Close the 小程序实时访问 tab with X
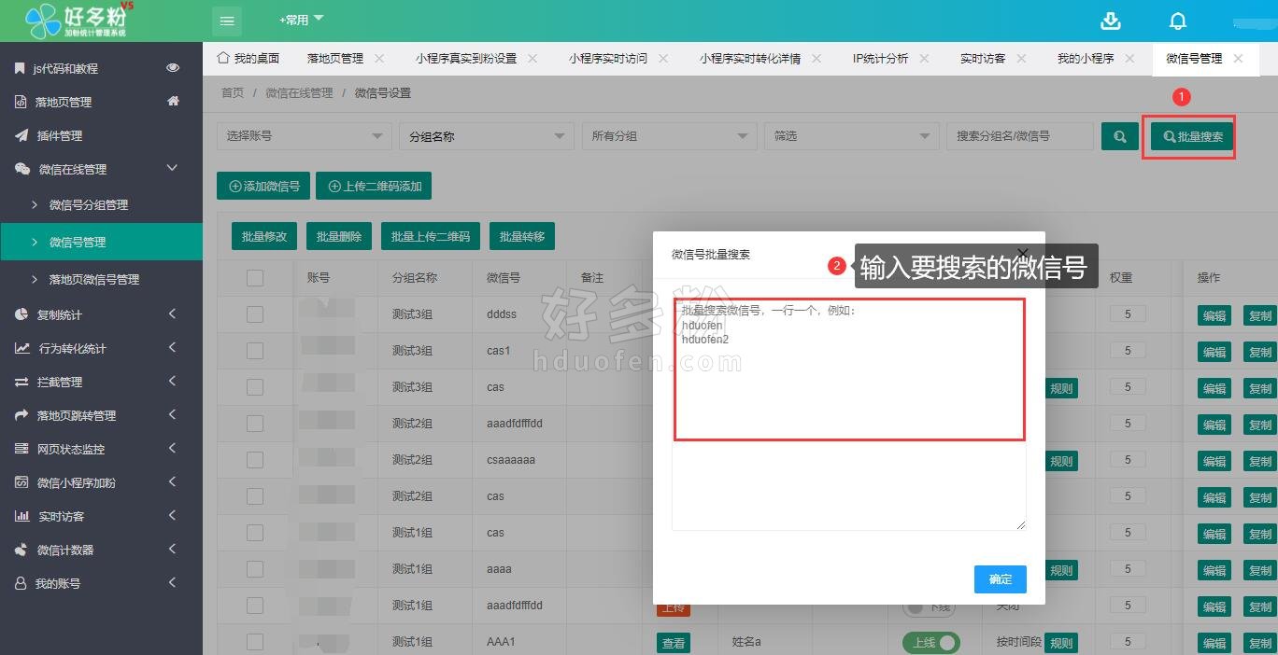The width and height of the screenshot is (1278, 655). pos(663,58)
